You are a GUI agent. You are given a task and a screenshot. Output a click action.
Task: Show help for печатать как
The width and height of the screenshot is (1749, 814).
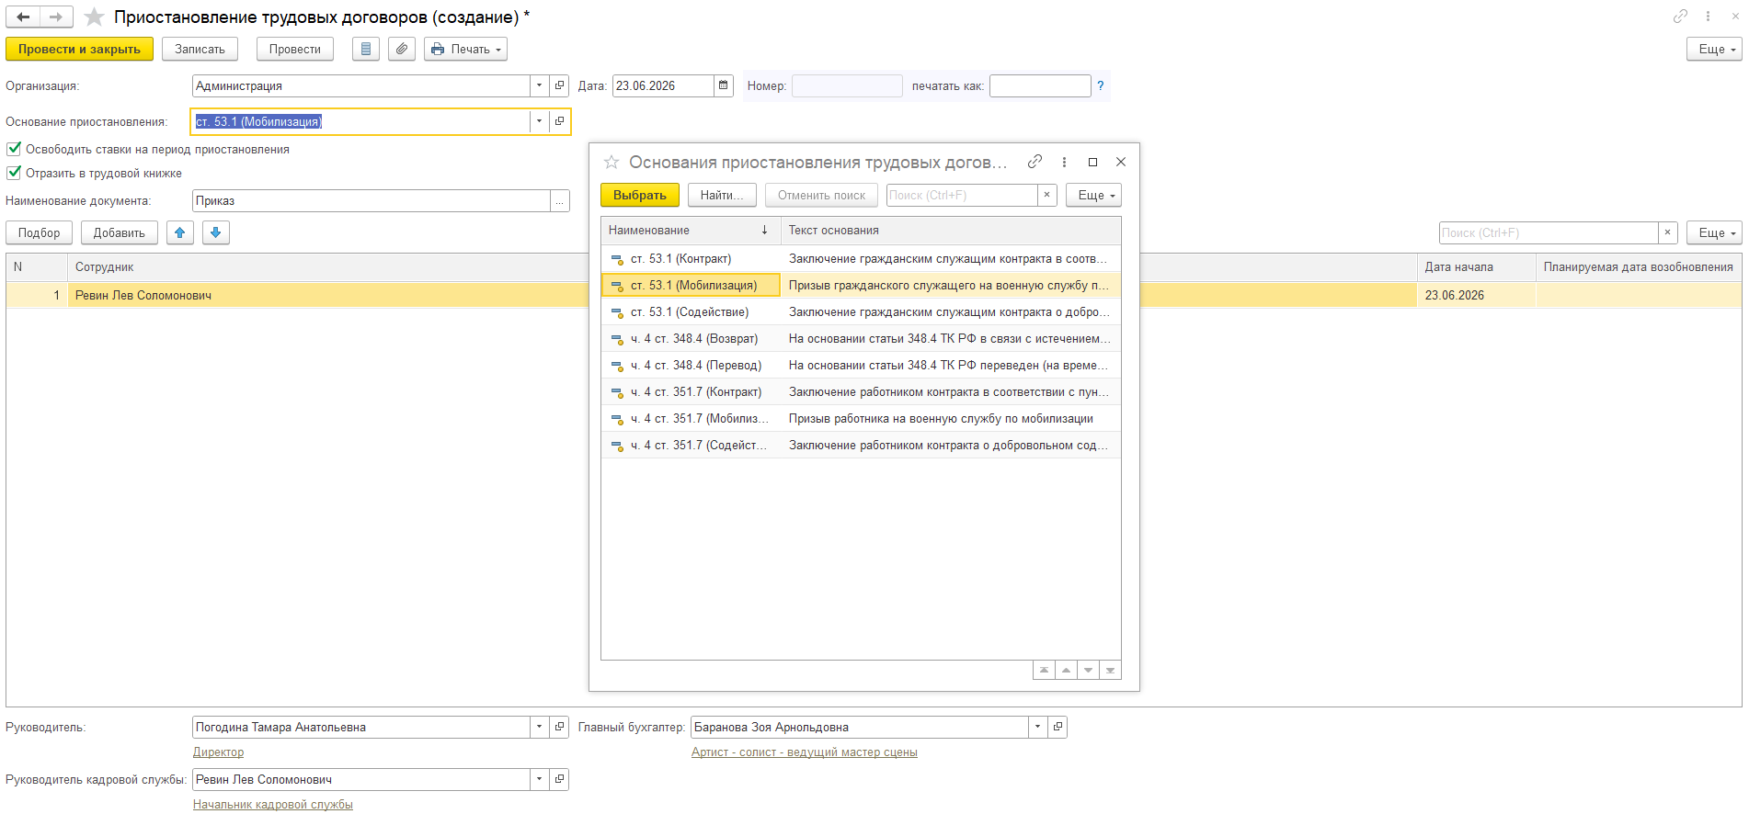1101,85
